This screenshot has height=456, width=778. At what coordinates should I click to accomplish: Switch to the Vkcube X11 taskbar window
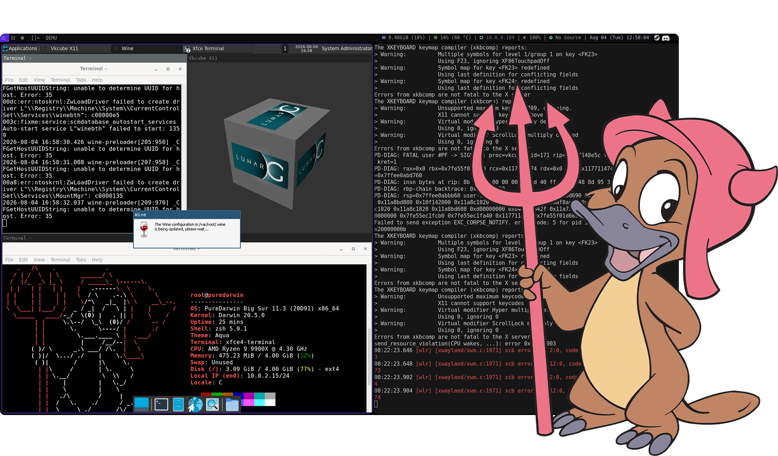click(76, 48)
